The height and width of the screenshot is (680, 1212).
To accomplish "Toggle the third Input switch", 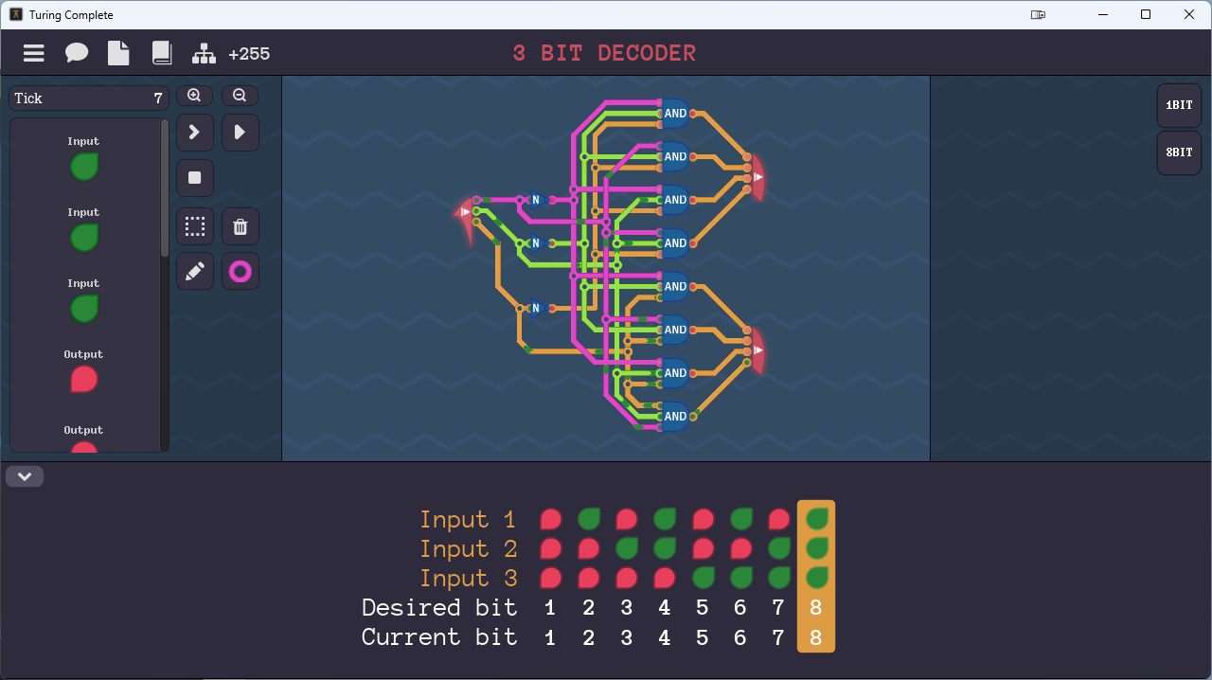I will 82,307.
